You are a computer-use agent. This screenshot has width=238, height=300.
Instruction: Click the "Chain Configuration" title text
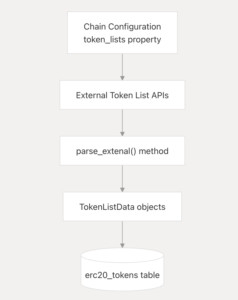tap(122, 27)
